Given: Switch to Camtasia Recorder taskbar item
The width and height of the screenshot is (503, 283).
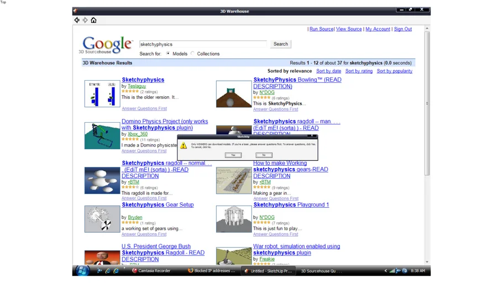Looking at the screenshot, I should (151, 271).
